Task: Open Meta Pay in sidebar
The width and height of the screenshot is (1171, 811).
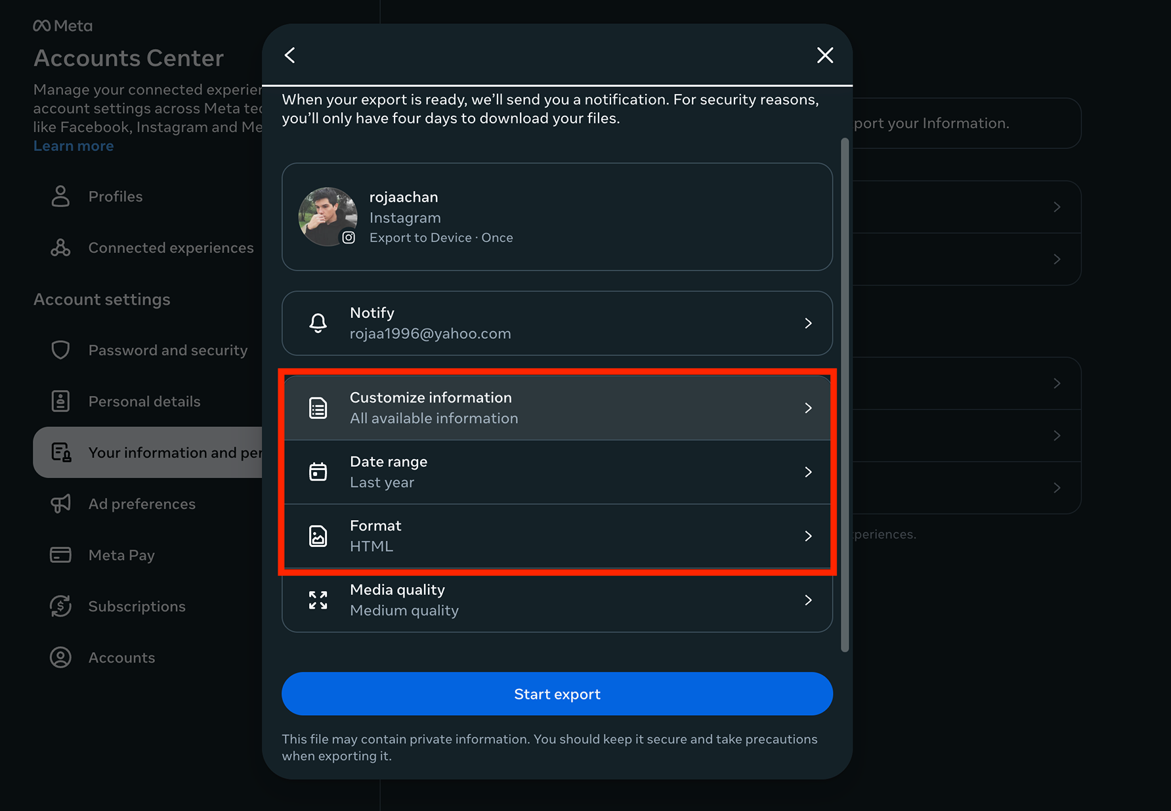Action: 121,555
